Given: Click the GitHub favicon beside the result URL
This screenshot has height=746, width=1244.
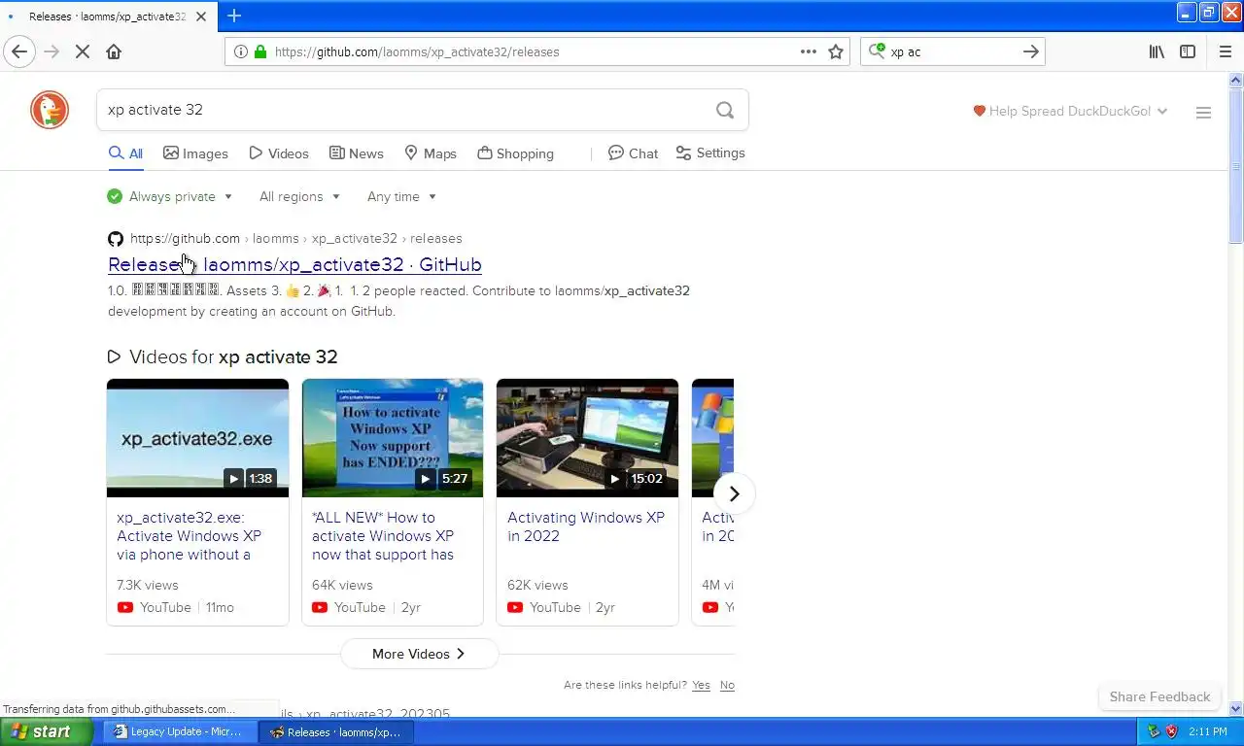Looking at the screenshot, I should [116, 239].
